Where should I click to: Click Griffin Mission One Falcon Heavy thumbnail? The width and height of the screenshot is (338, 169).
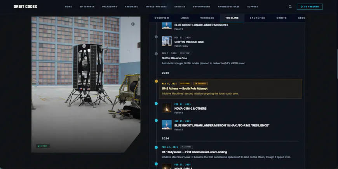[167, 41]
